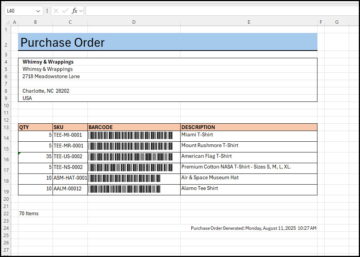This screenshot has height=257, width=360.
Task: Select the AALM-00012 barcode image
Action: coord(124,189)
